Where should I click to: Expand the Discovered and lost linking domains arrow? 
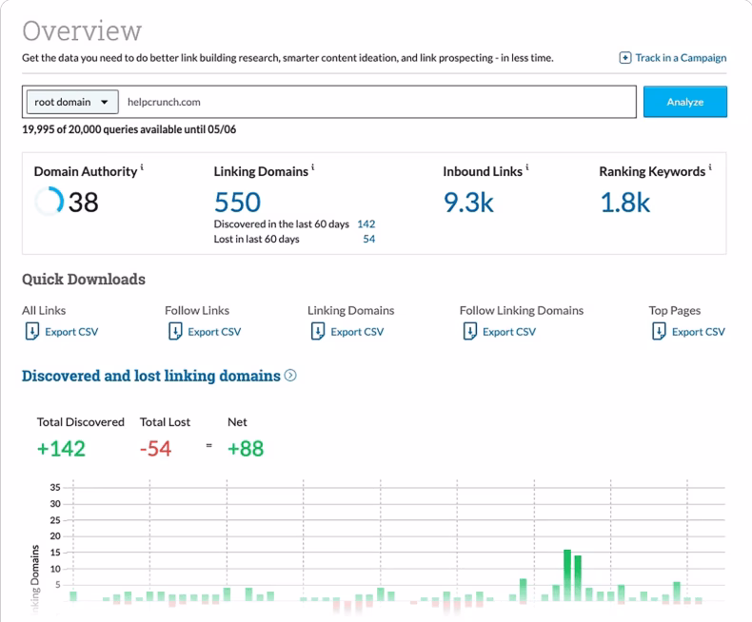[290, 376]
